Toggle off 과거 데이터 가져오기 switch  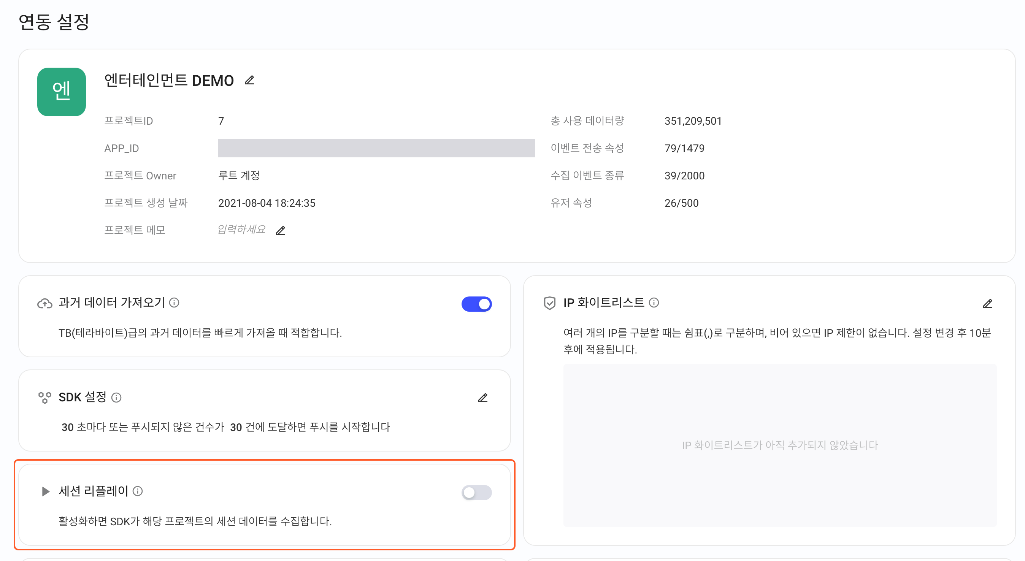(477, 304)
